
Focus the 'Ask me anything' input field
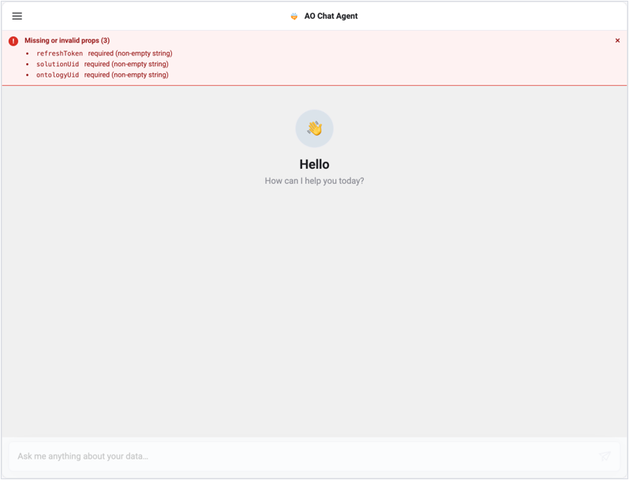click(x=305, y=456)
